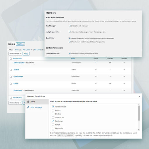Open the Editor role link

click(16, 84)
